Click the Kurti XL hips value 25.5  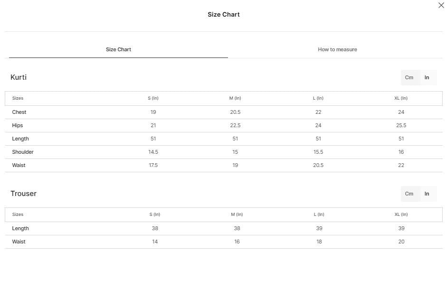tap(401, 125)
